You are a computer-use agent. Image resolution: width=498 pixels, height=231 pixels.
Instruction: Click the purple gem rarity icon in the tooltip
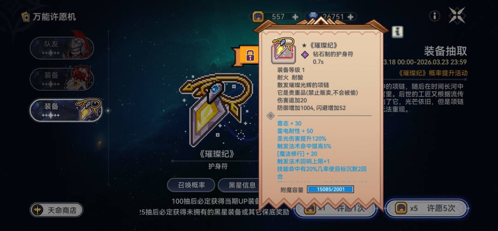point(305,55)
